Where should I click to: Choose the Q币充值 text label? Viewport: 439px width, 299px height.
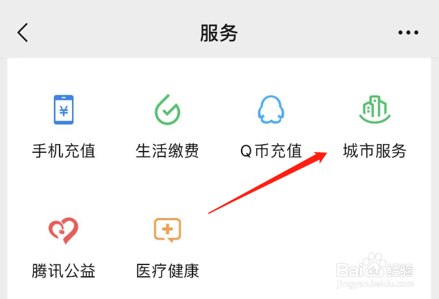click(271, 151)
